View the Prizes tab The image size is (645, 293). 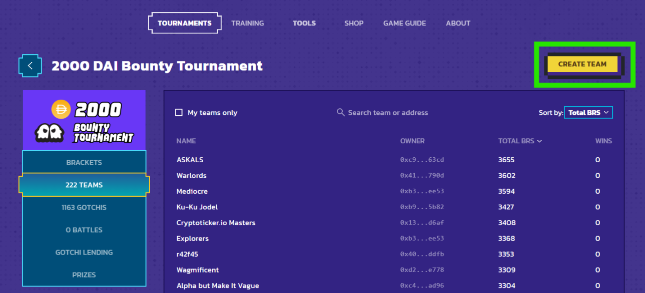pos(84,275)
